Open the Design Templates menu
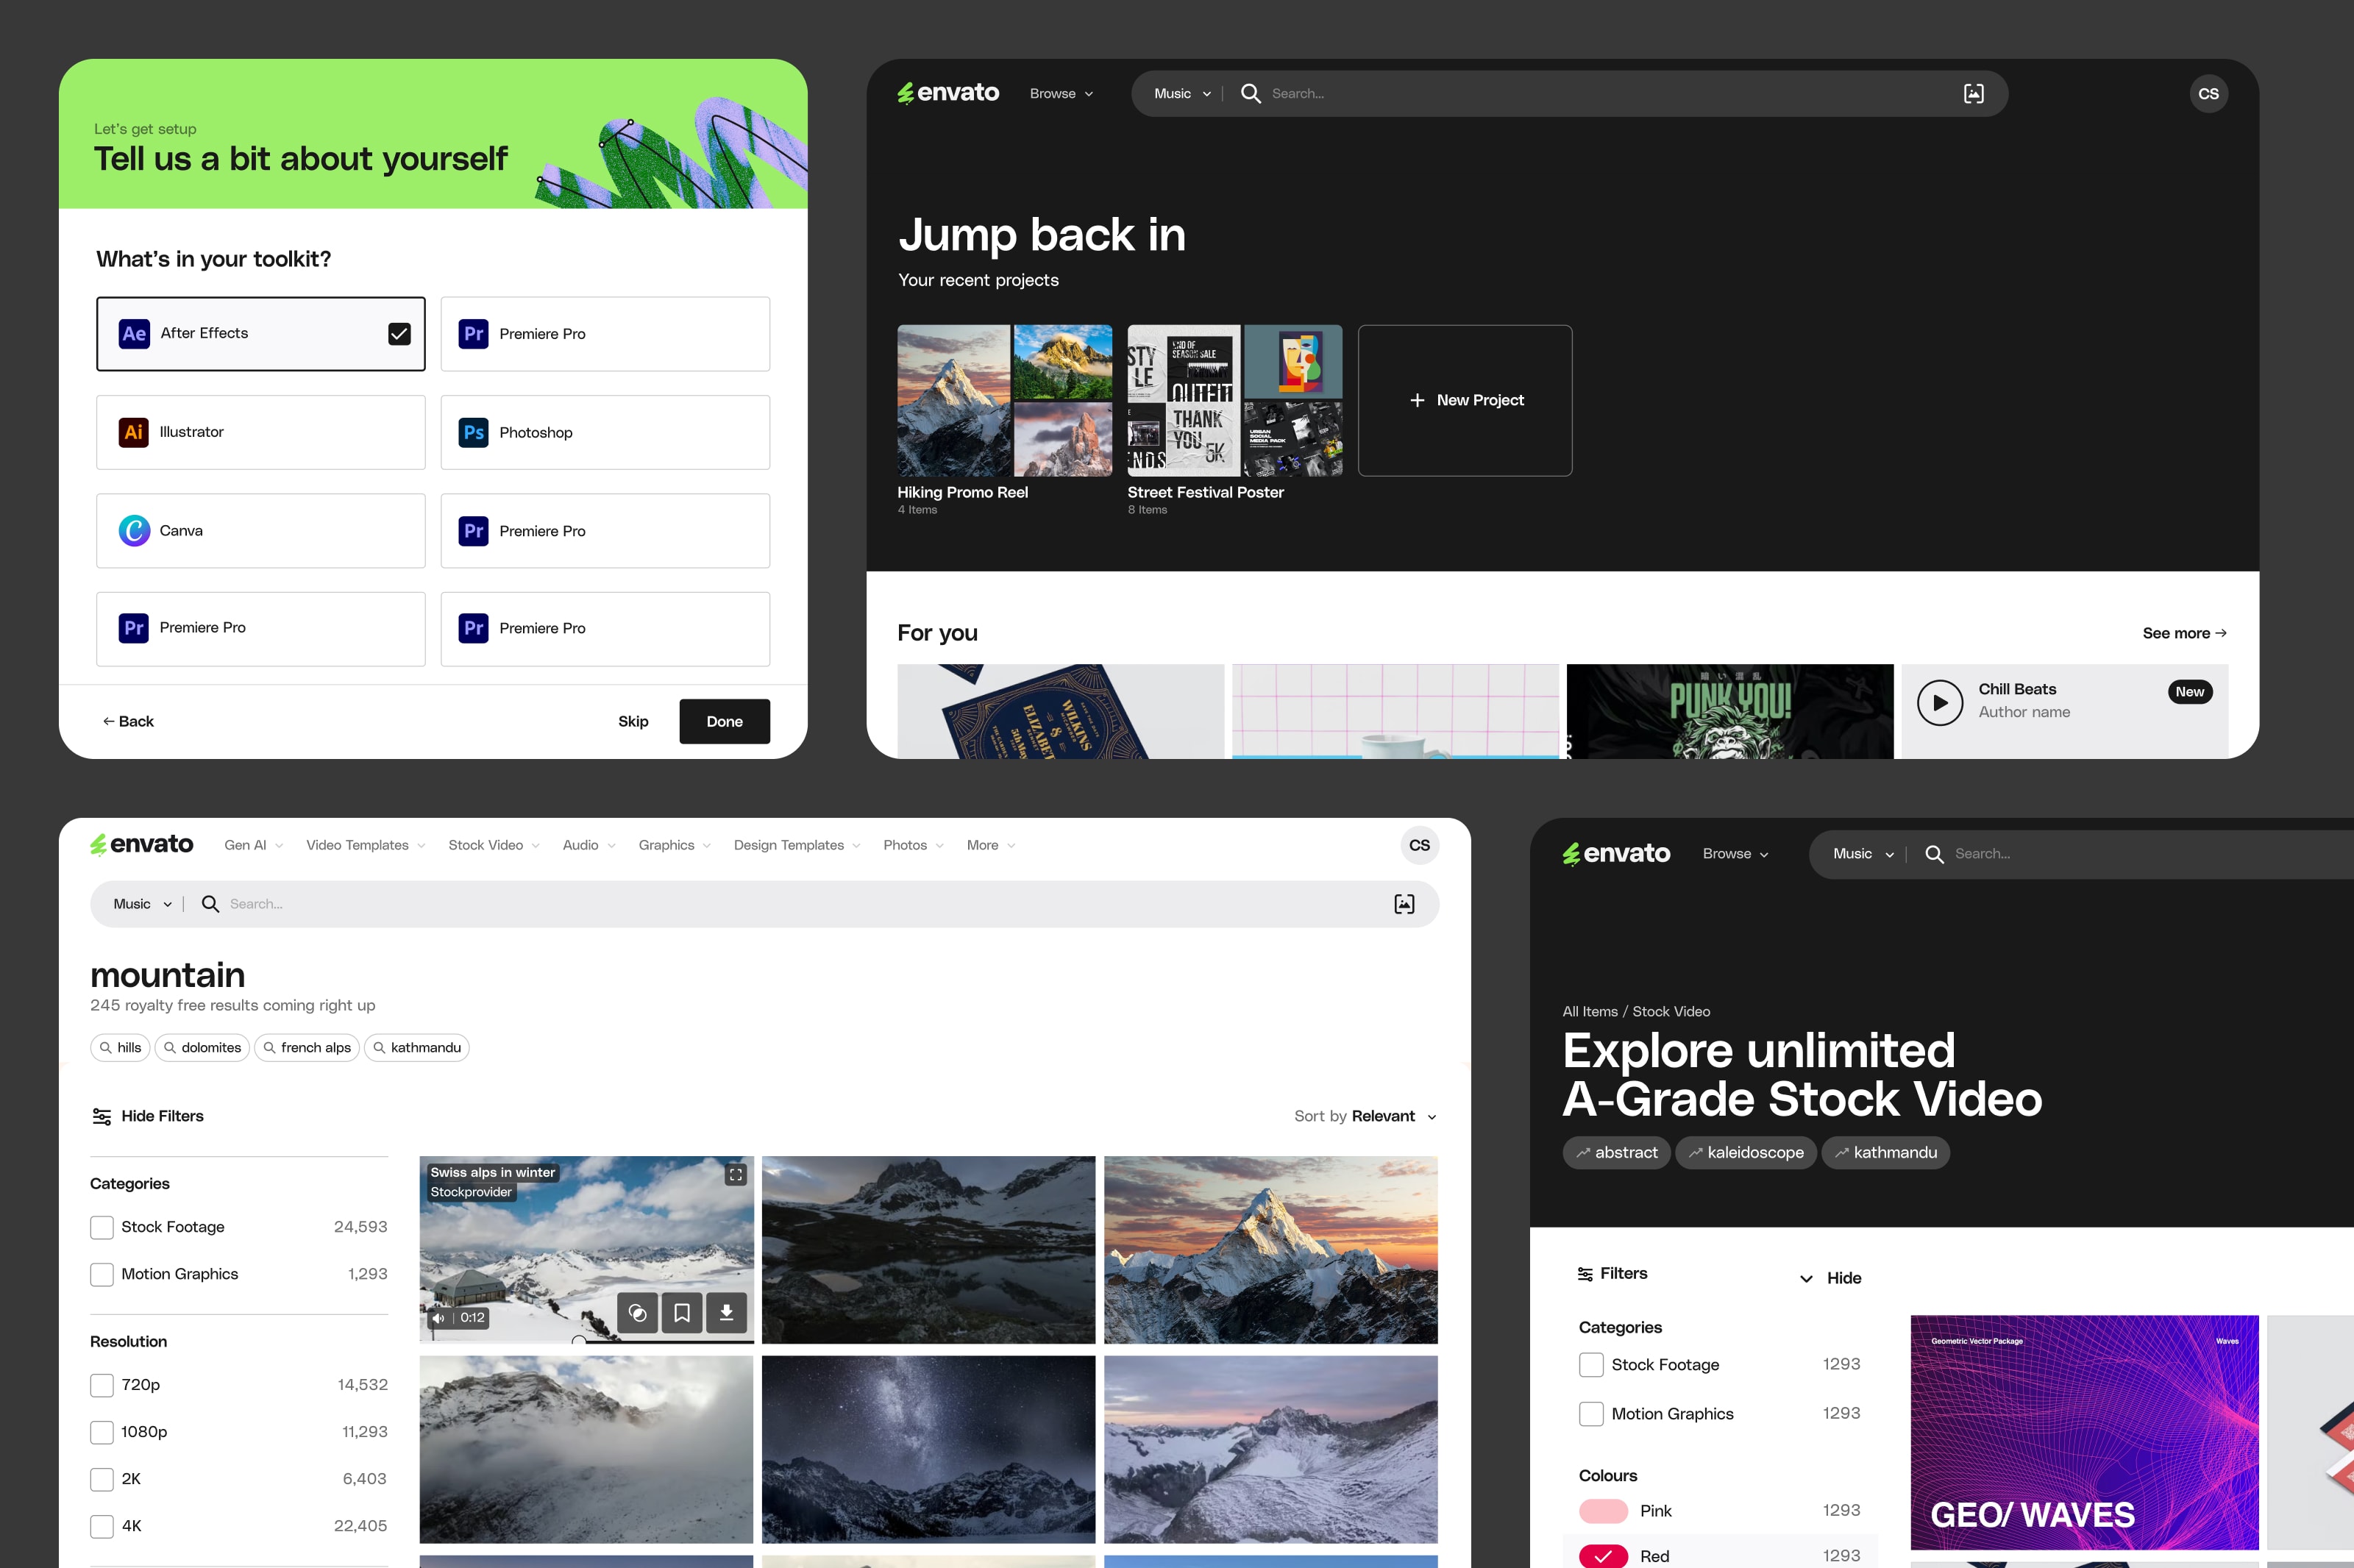Viewport: 2354px width, 1568px height. 796,845
